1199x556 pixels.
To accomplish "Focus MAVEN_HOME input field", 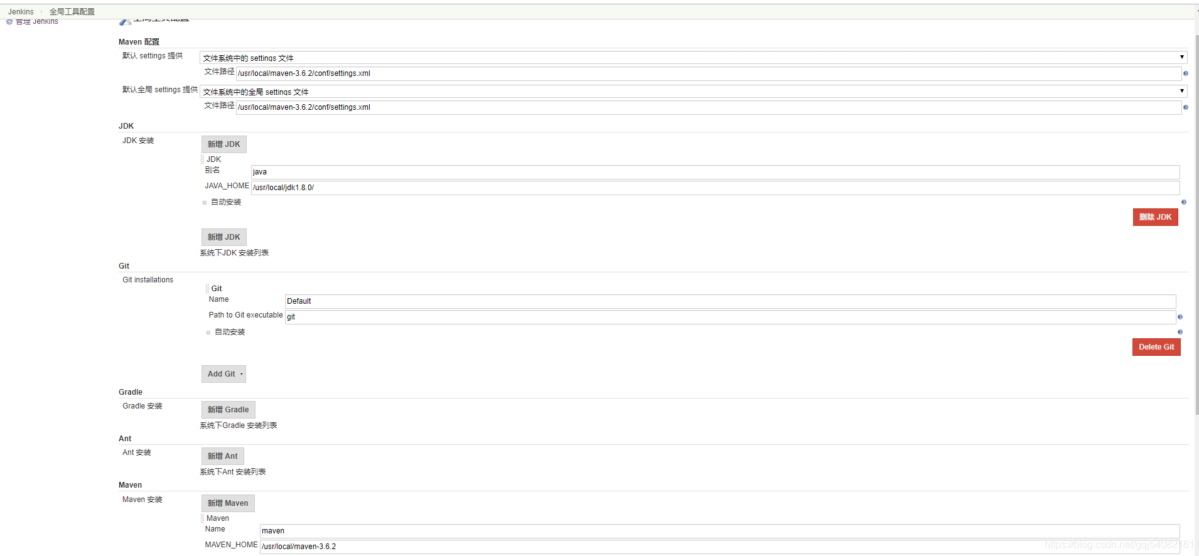I will 720,547.
